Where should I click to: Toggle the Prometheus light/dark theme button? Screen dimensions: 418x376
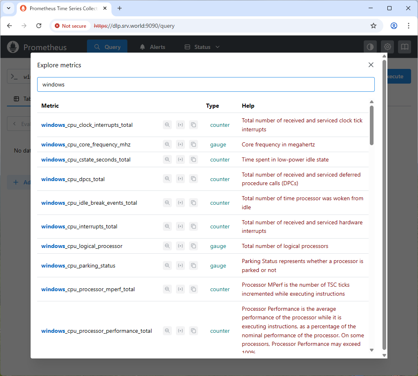tap(370, 47)
